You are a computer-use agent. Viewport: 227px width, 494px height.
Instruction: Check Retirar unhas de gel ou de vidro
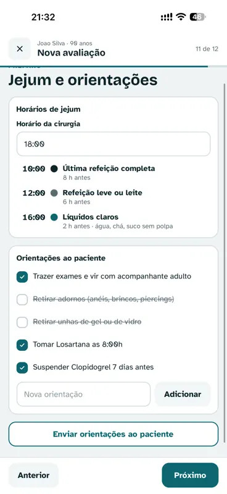(22, 322)
